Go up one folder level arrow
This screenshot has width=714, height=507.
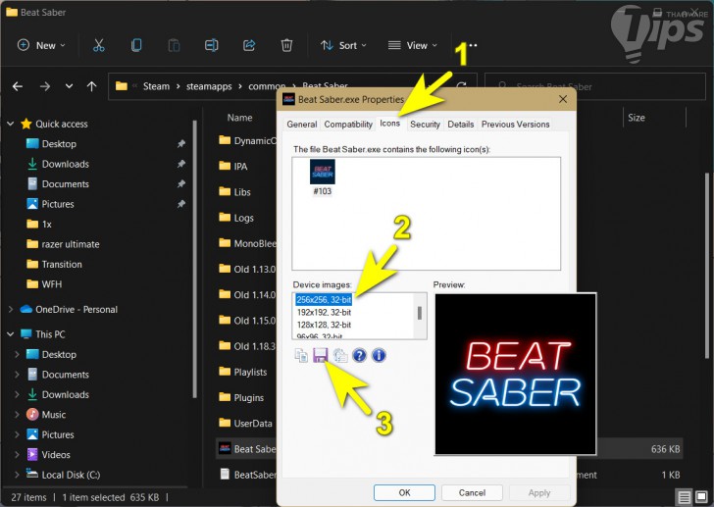91,86
